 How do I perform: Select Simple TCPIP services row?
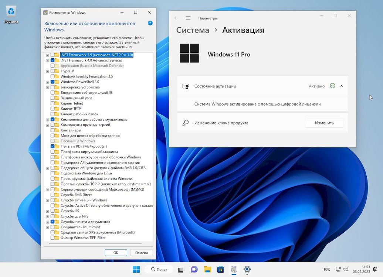[x=105, y=184]
